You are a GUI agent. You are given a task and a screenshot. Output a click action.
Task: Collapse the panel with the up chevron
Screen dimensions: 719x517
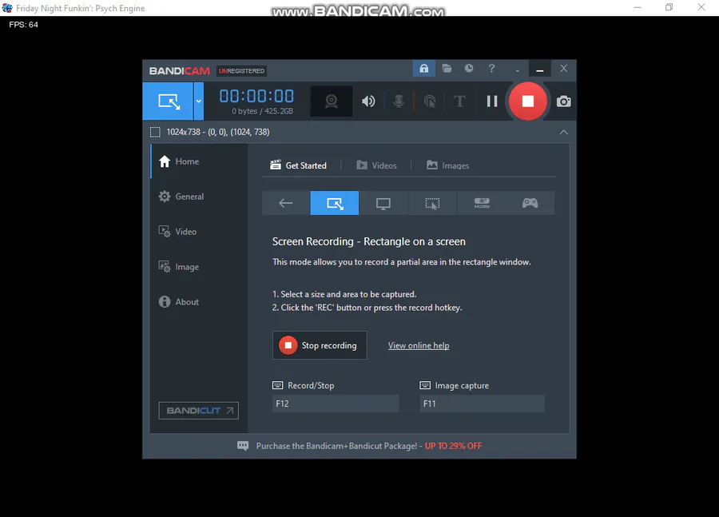point(563,132)
